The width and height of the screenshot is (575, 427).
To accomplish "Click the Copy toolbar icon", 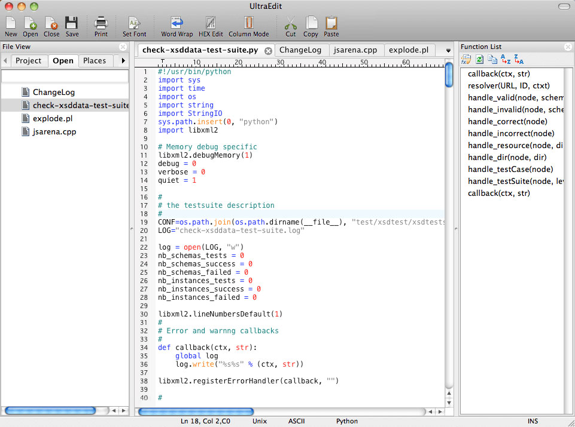I will (x=311, y=26).
